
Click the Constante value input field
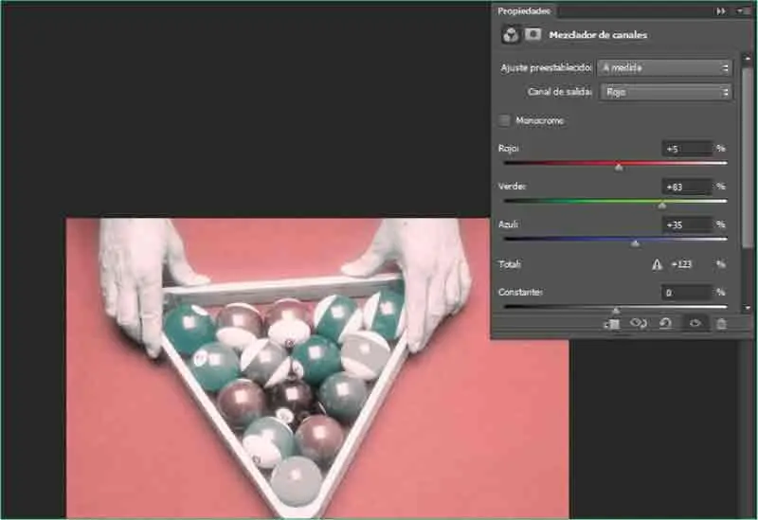pos(687,293)
